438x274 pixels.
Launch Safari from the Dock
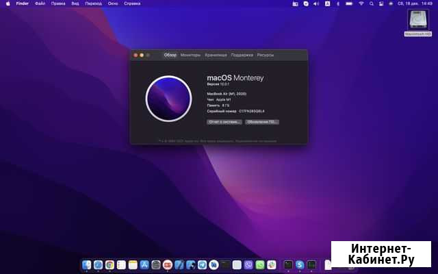click(x=98, y=264)
